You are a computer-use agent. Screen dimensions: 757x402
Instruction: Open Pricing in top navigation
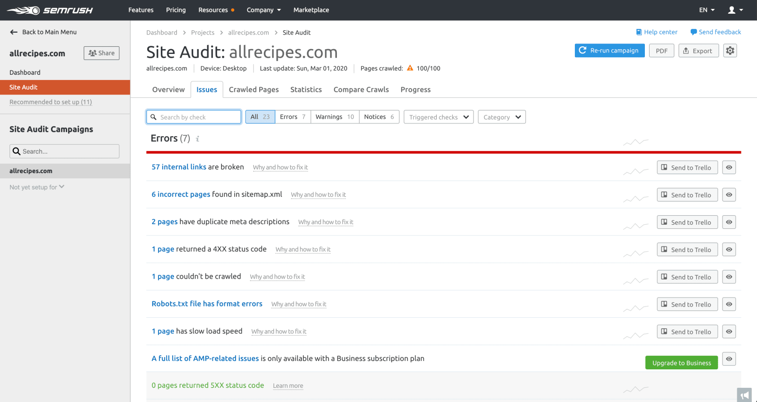click(x=176, y=10)
